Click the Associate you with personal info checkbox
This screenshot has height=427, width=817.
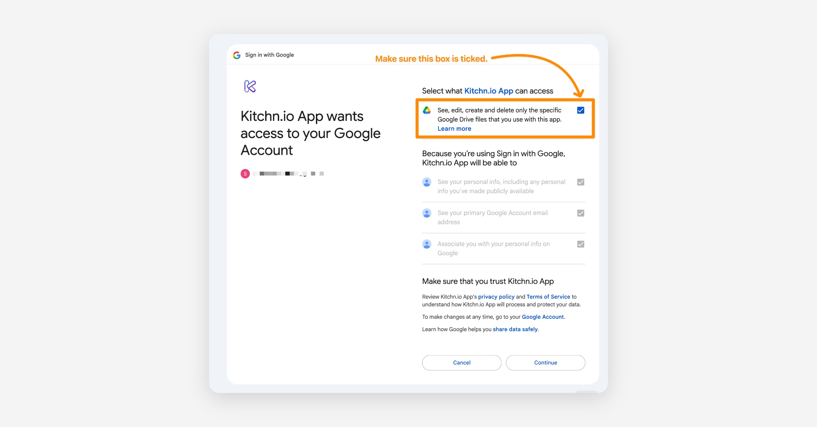pos(581,244)
